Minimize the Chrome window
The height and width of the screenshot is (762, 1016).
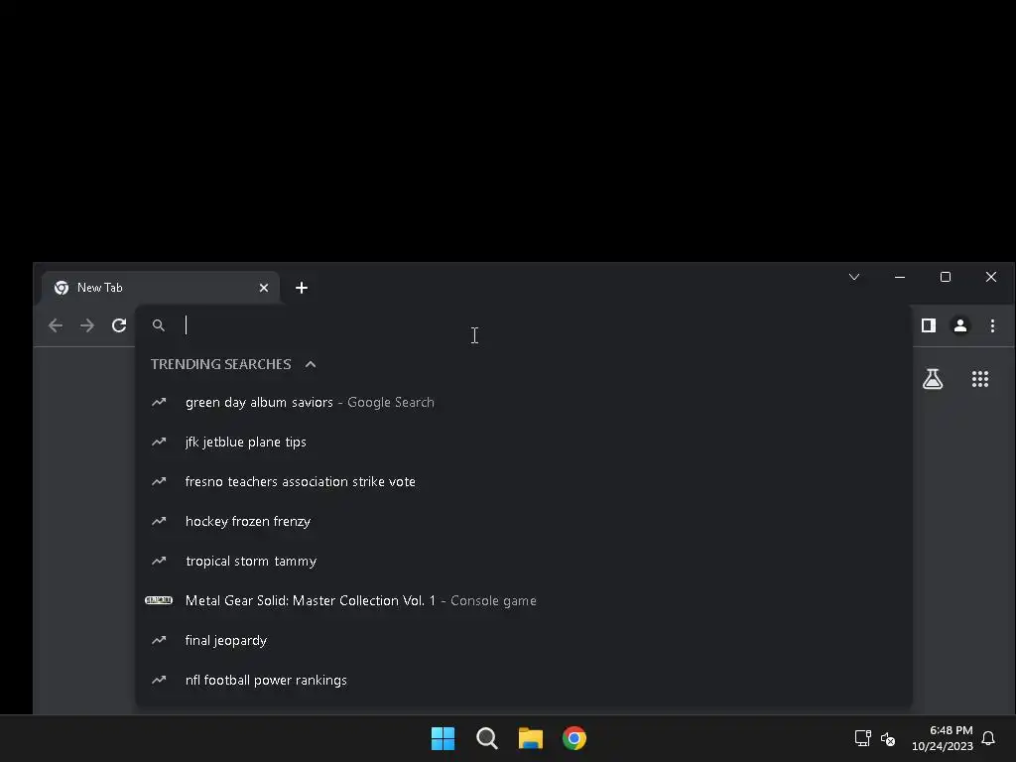tap(899, 277)
